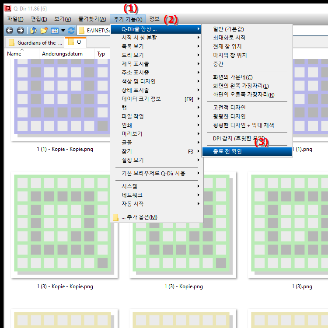This screenshot has height=328, width=328.
Task: Expand the 시작 시 창 분할 submenu
Action: (156, 38)
